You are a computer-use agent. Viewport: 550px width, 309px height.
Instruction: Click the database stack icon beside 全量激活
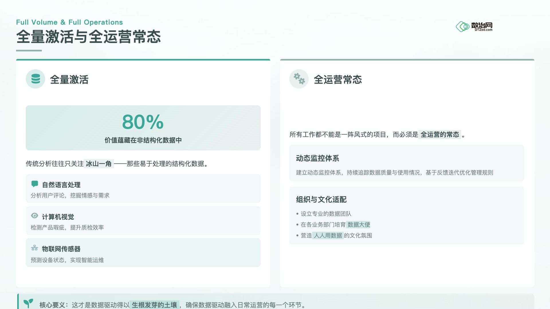pos(36,79)
